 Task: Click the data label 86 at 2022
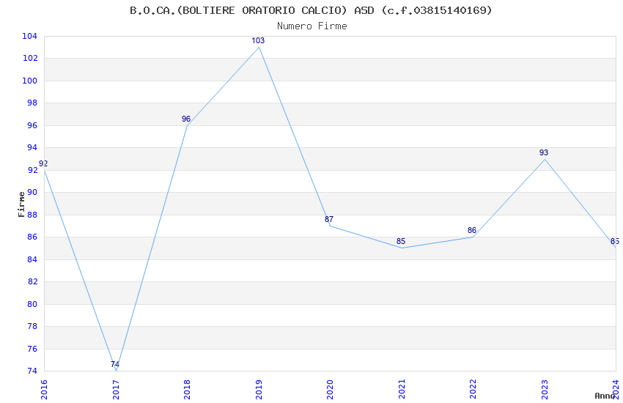[x=471, y=230]
